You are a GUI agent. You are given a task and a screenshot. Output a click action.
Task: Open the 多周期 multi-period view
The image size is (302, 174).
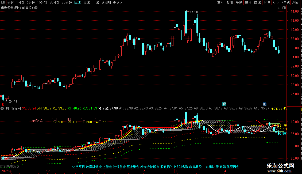click(106, 2)
